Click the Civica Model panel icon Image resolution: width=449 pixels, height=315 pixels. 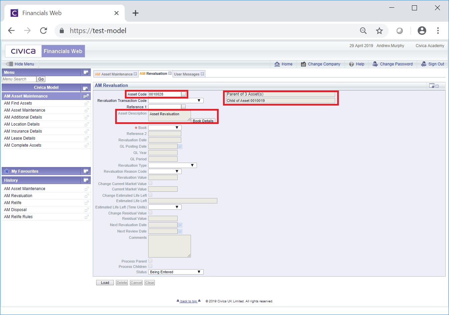pos(85,88)
